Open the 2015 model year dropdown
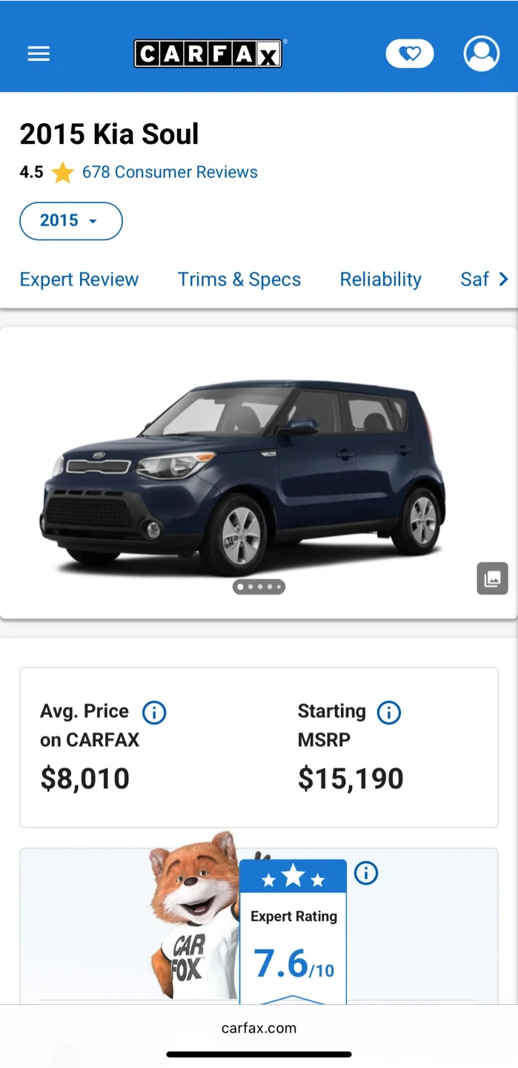The height and width of the screenshot is (1068, 518). point(70,221)
